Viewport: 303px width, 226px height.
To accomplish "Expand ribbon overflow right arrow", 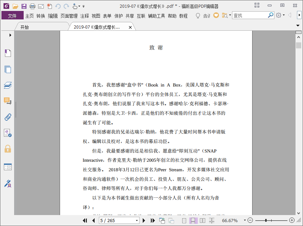I will [x=299, y=15].
